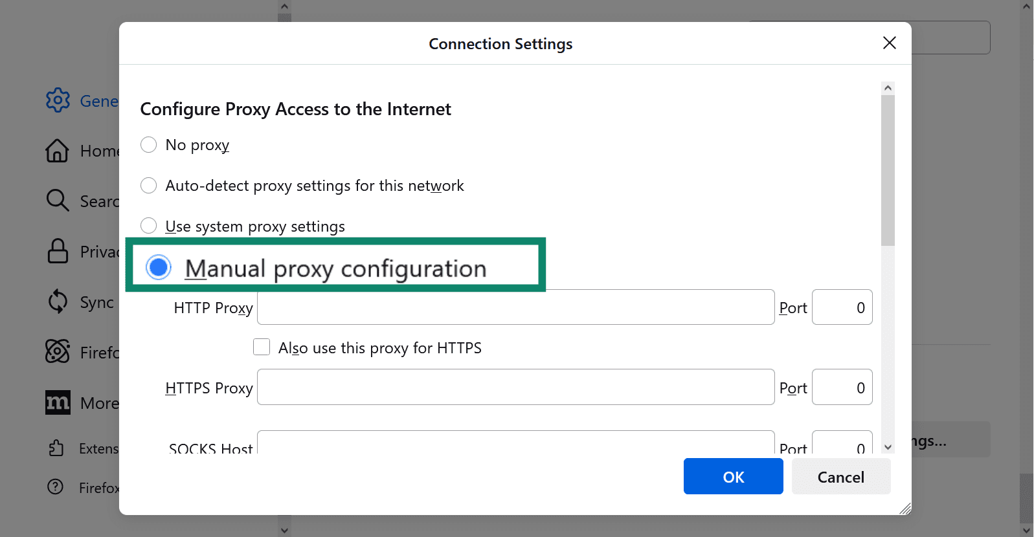Click the HTTP Proxy text field
Viewport: 1034px width, 537px height.
coord(515,307)
